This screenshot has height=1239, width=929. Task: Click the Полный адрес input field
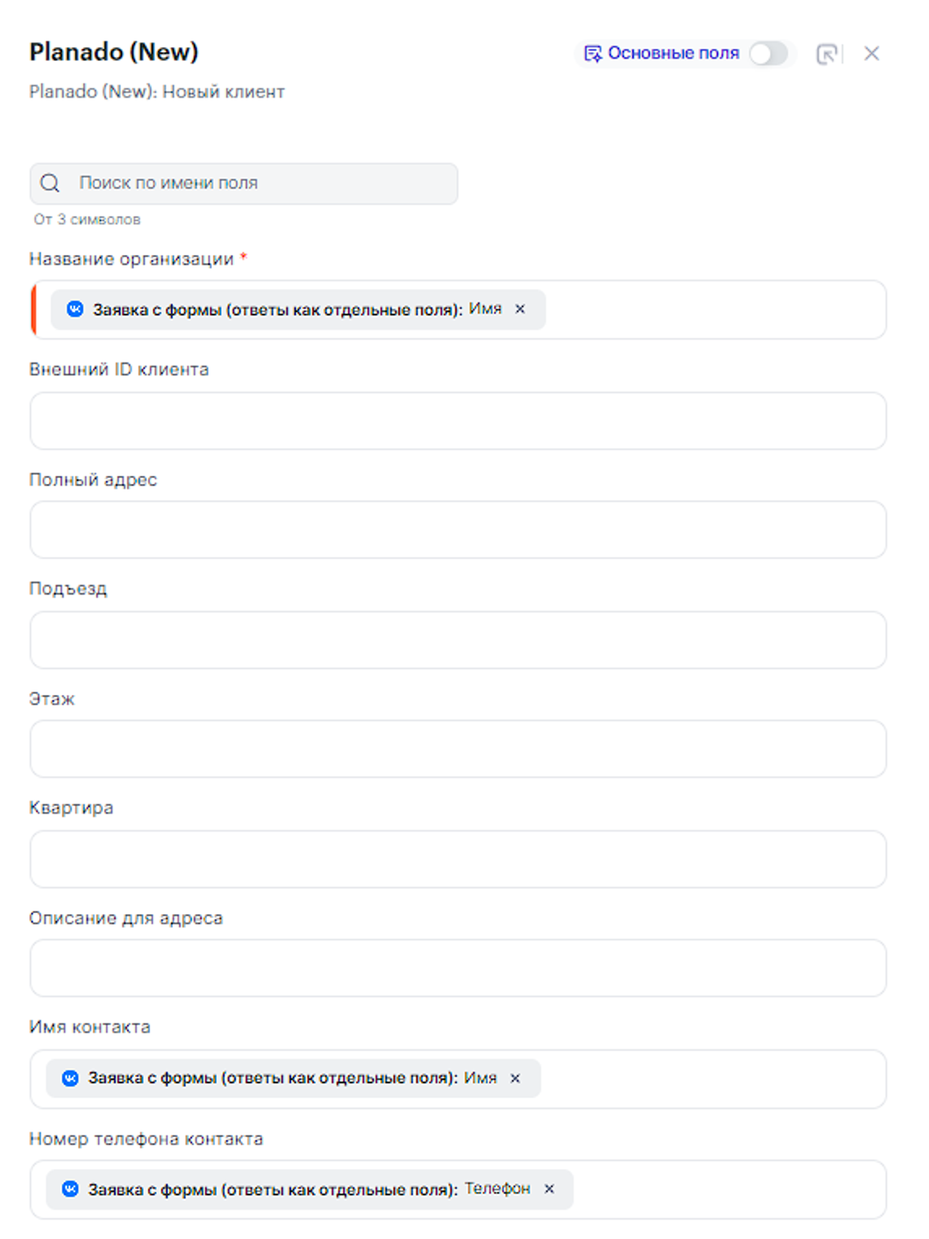click(x=458, y=530)
